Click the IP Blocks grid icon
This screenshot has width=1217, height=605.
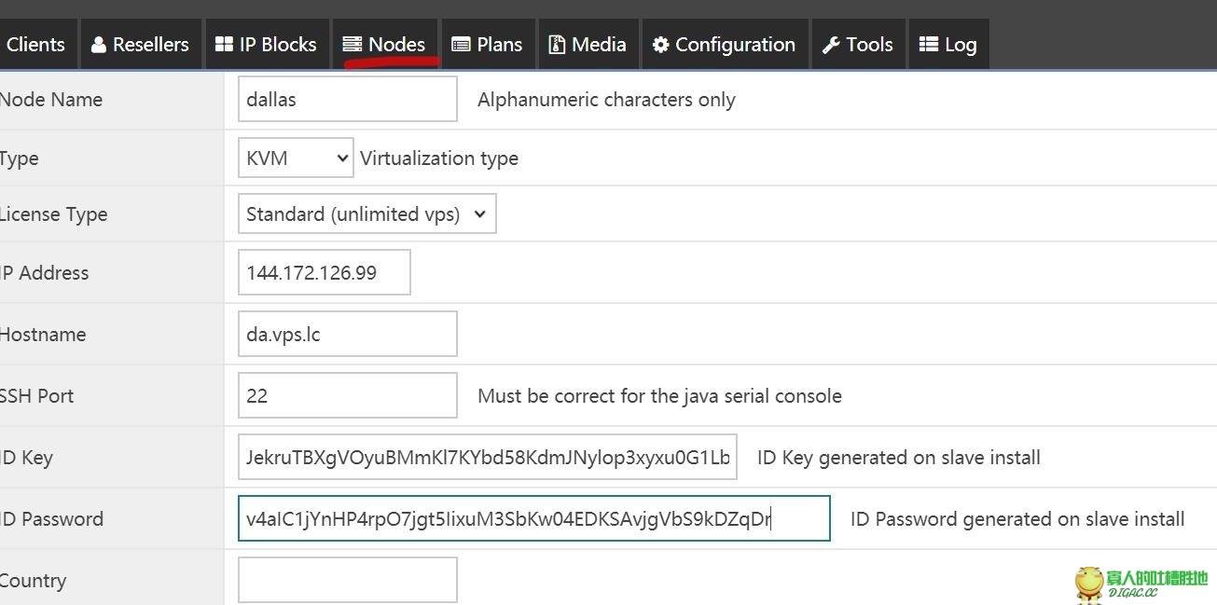(x=224, y=45)
